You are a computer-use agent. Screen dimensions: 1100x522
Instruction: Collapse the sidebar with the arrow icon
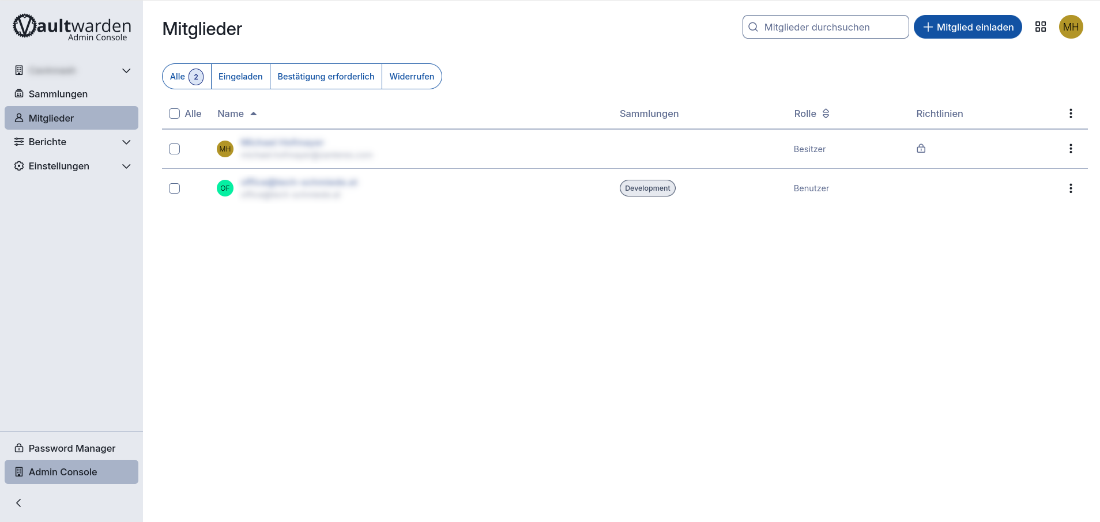[x=19, y=503]
